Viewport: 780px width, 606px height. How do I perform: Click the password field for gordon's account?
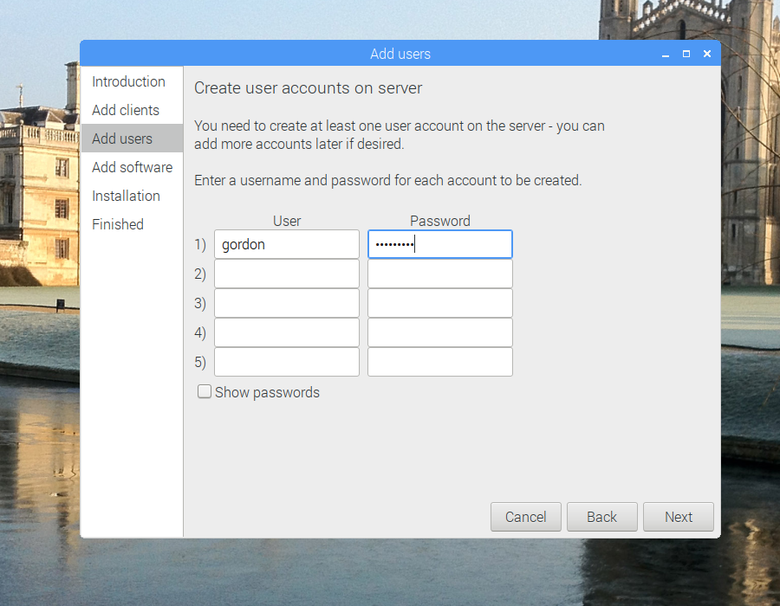pos(439,244)
